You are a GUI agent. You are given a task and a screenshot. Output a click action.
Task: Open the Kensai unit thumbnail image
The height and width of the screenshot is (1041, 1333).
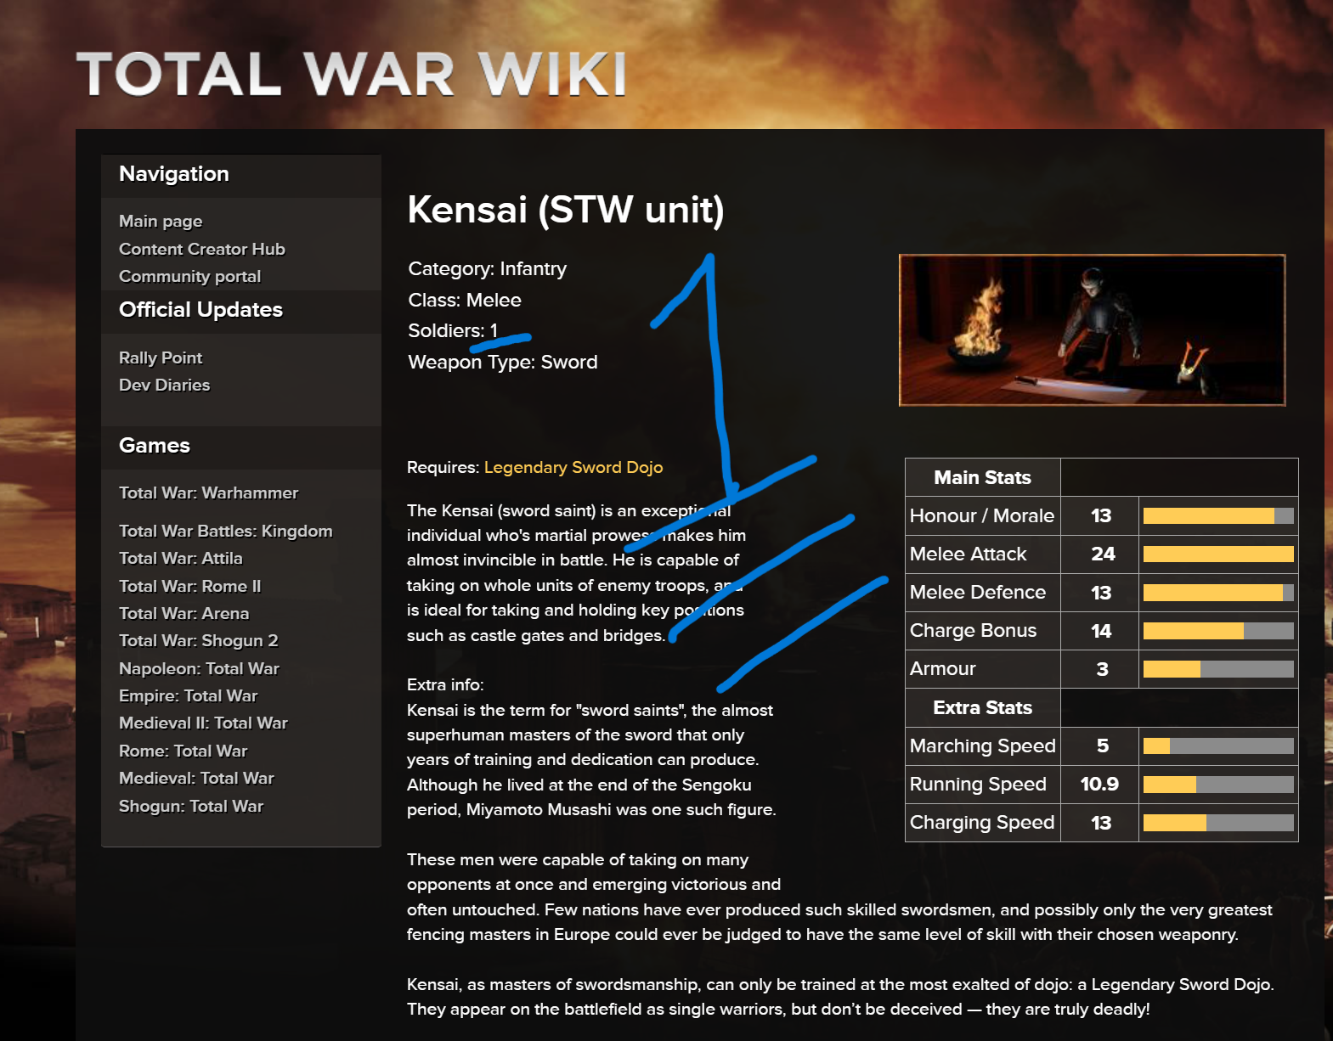[x=1092, y=329]
